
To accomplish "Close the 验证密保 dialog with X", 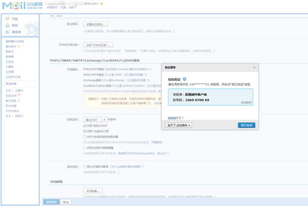I will 254,67.
